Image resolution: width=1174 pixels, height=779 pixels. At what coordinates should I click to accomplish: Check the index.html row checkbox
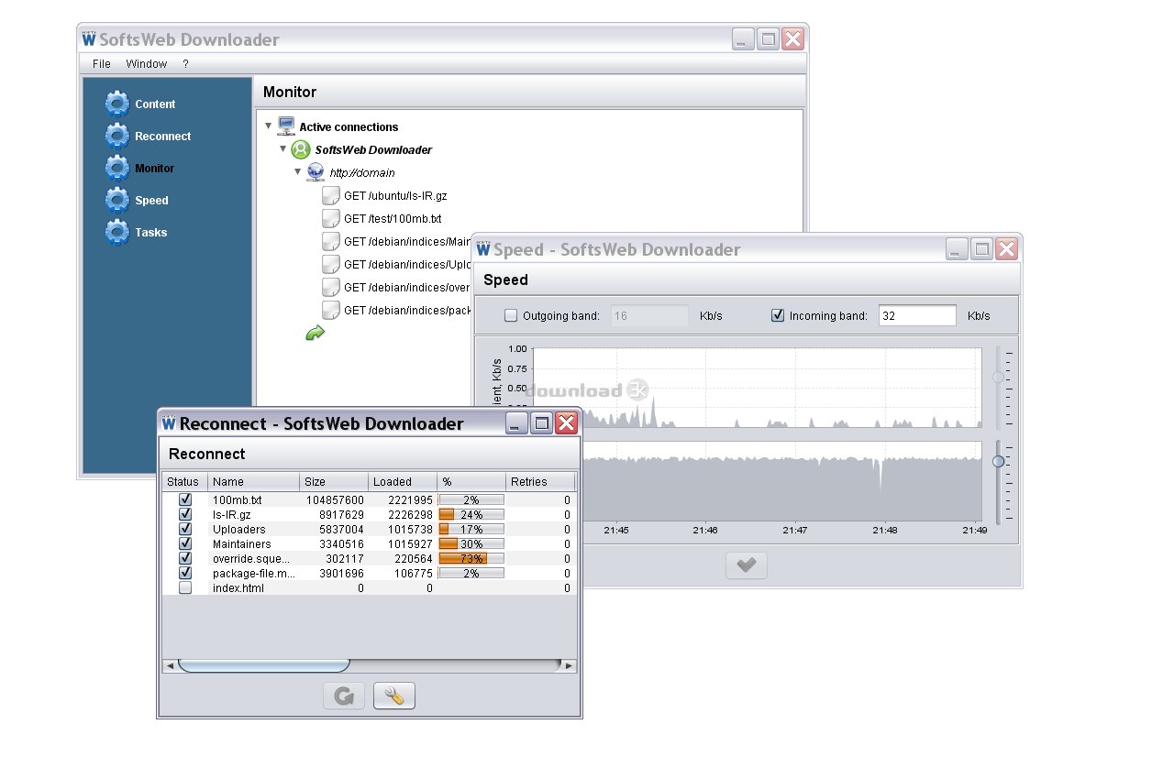[185, 587]
